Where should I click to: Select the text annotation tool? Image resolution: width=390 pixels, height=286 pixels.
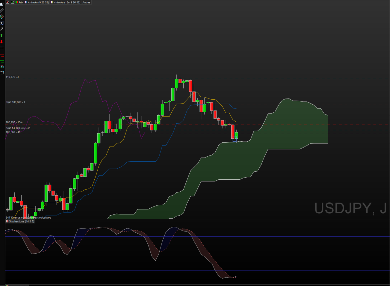(1, 23)
